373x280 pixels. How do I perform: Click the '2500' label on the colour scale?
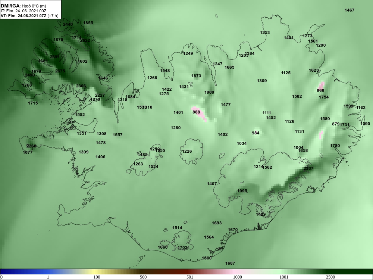330,277
